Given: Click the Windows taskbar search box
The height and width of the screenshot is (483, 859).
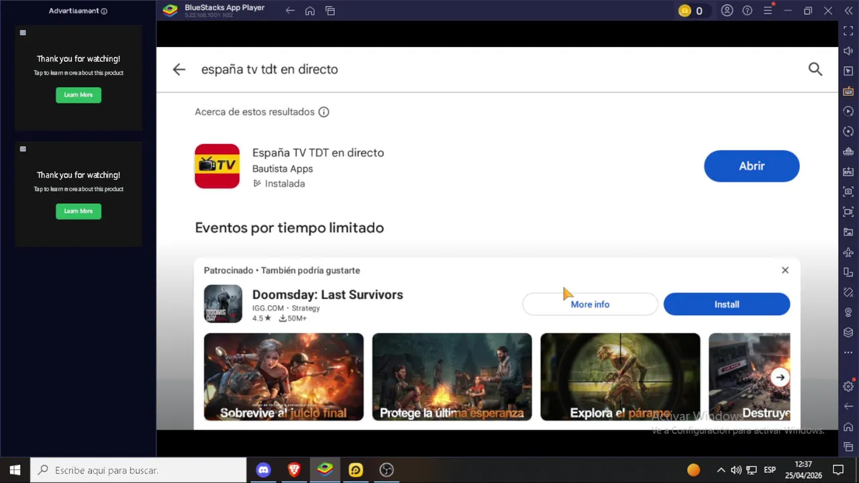Looking at the screenshot, I should pyautogui.click(x=139, y=470).
